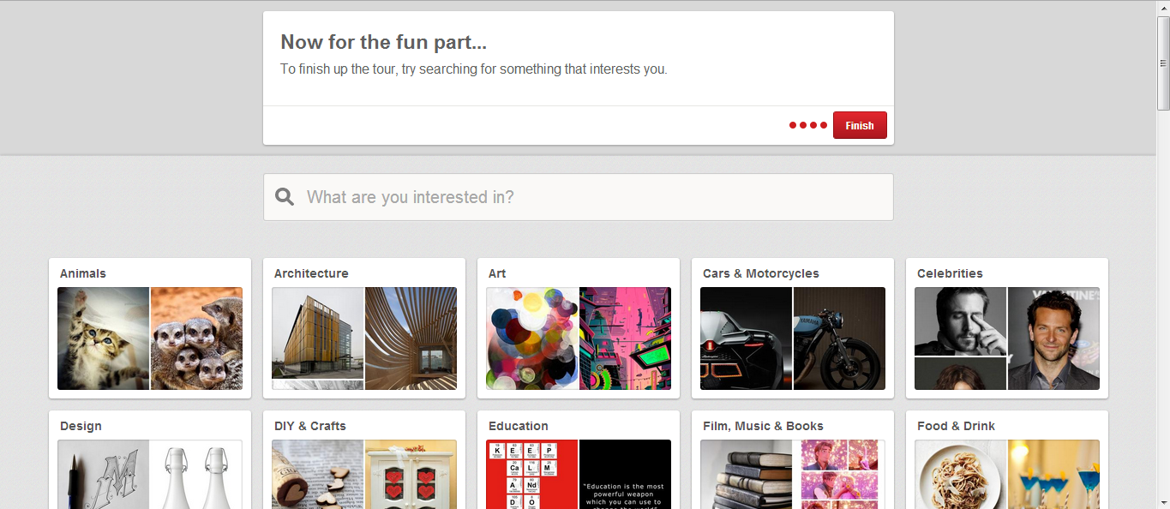Open the DIY & Crafts category heading

(x=310, y=426)
